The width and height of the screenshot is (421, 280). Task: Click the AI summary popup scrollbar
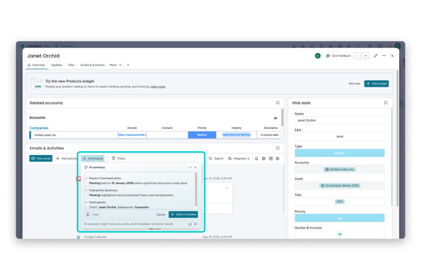196,189
